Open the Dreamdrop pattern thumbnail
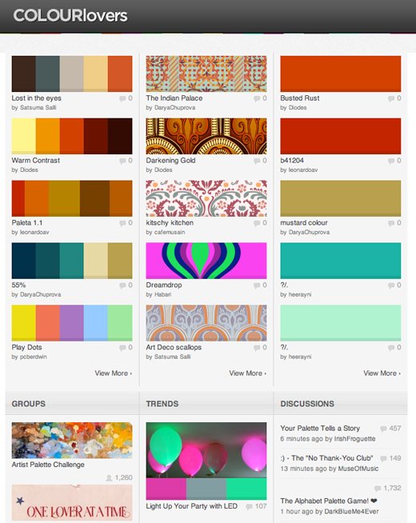The height and width of the screenshot is (523, 416). coord(206,261)
